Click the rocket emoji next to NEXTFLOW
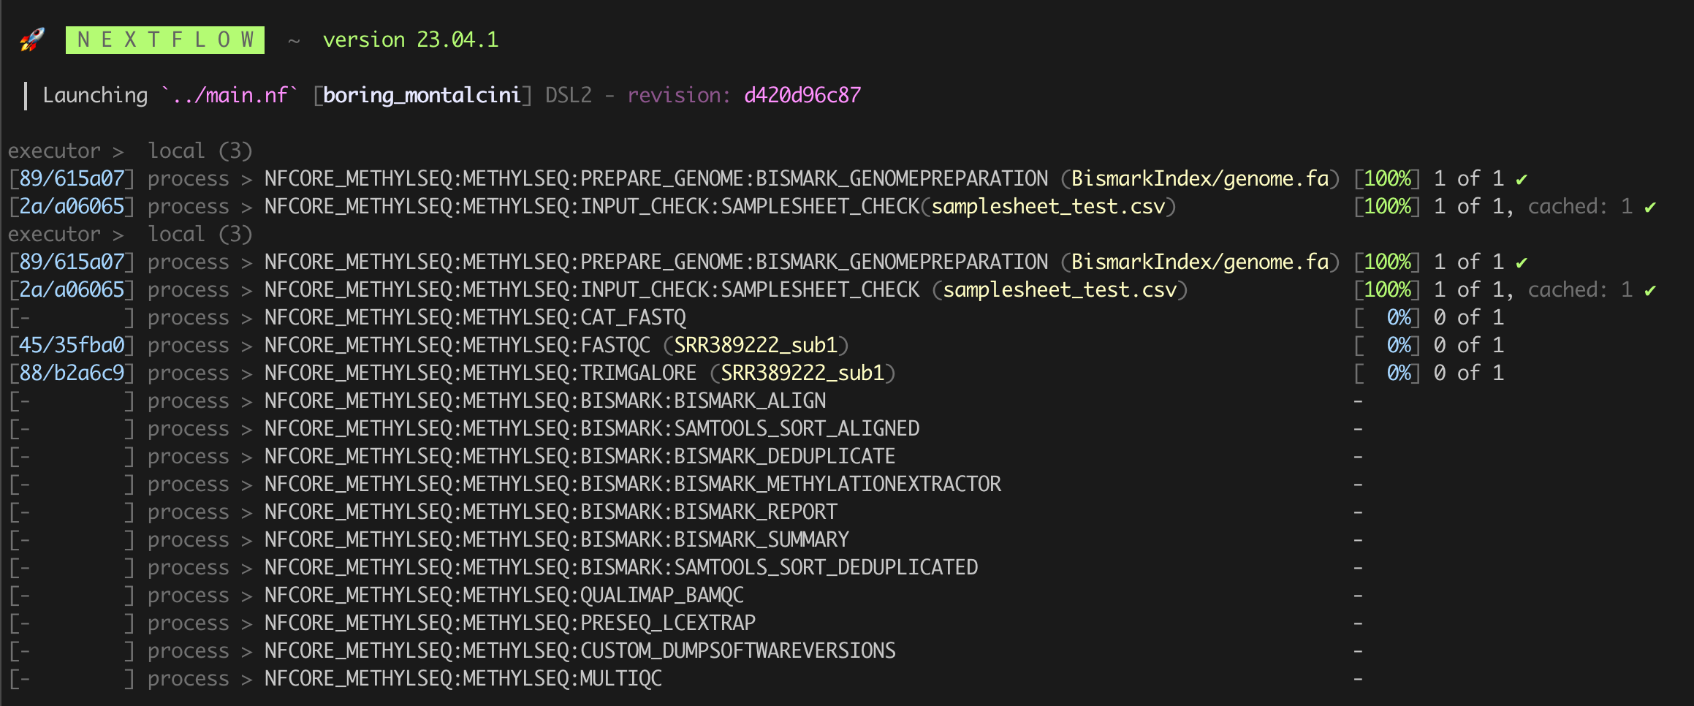1694x706 pixels. 31,39
